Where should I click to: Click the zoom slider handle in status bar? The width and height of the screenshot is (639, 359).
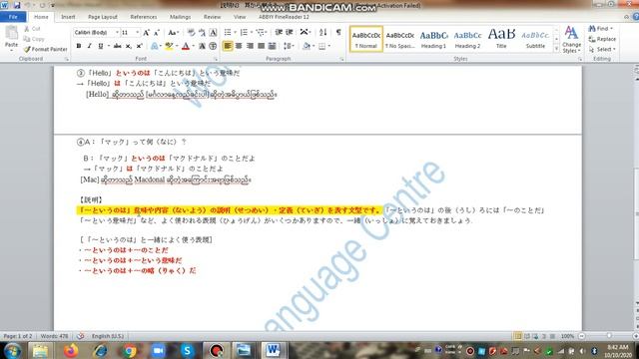609,336
